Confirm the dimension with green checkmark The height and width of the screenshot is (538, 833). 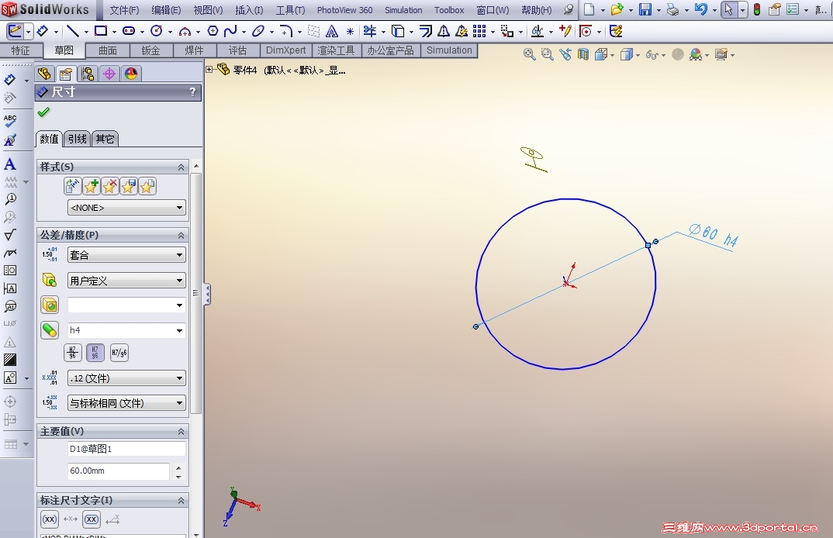tap(43, 112)
